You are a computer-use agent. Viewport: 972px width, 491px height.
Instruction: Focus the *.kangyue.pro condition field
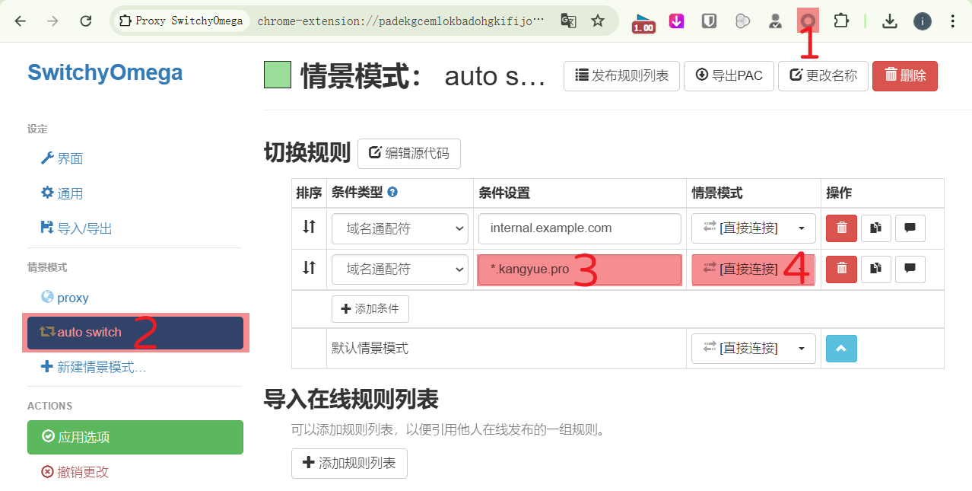point(580,269)
